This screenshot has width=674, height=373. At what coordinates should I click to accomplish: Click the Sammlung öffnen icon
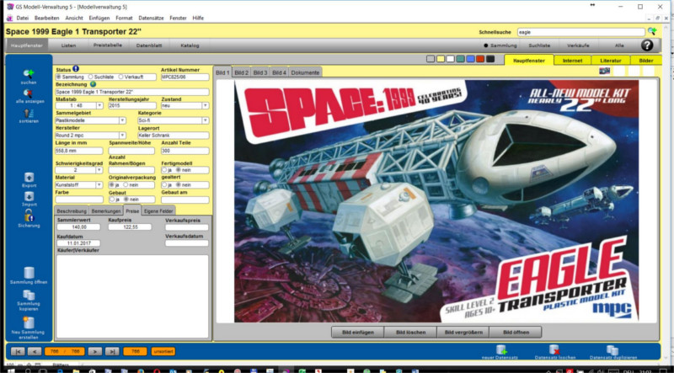[x=29, y=273]
